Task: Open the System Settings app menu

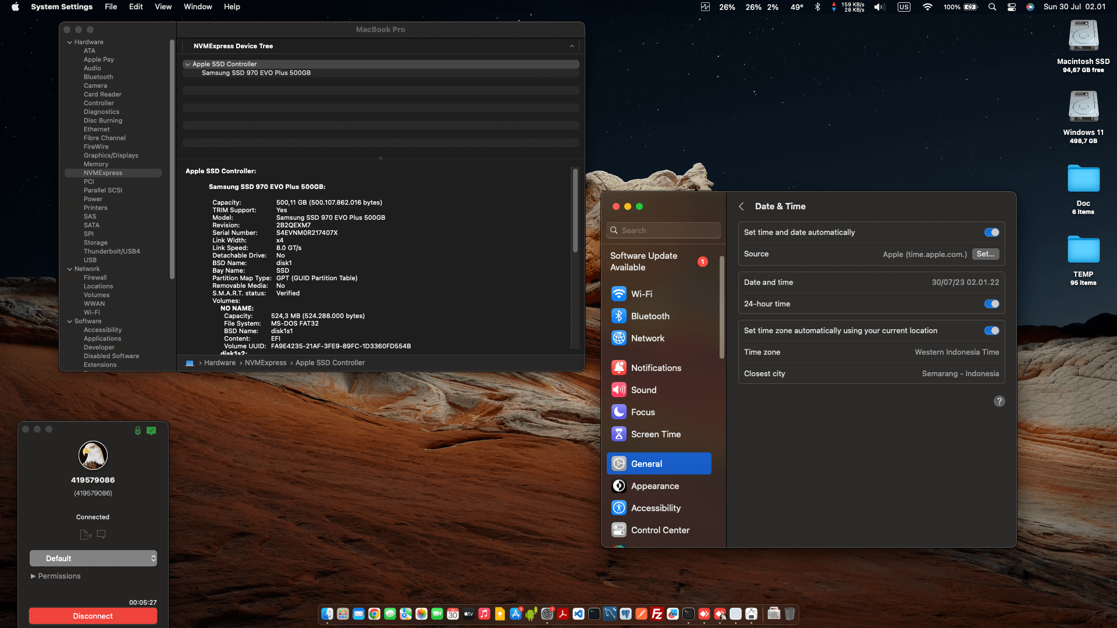Action: click(x=62, y=7)
